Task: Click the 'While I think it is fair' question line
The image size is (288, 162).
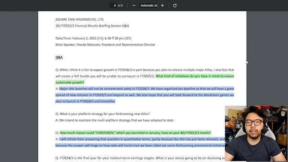Action: point(145,70)
